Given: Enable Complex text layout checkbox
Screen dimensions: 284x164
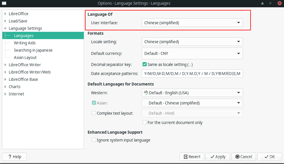Looking at the screenshot, I should coord(94,113).
